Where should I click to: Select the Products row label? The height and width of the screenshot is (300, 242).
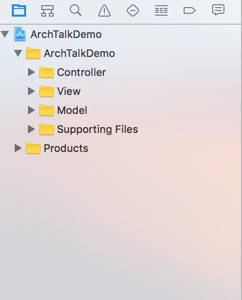pos(66,148)
